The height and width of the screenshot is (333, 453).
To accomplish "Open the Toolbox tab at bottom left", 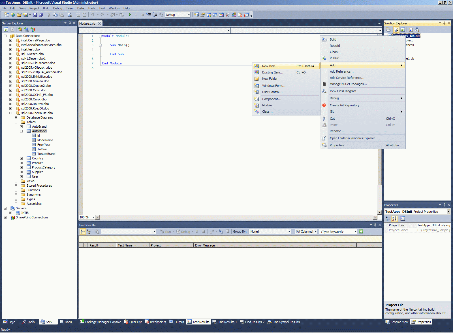I will pos(29,322).
